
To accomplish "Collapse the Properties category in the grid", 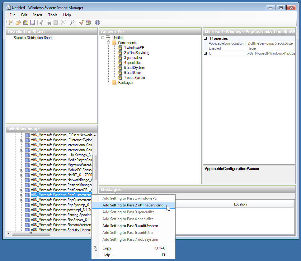I will pos(205,38).
